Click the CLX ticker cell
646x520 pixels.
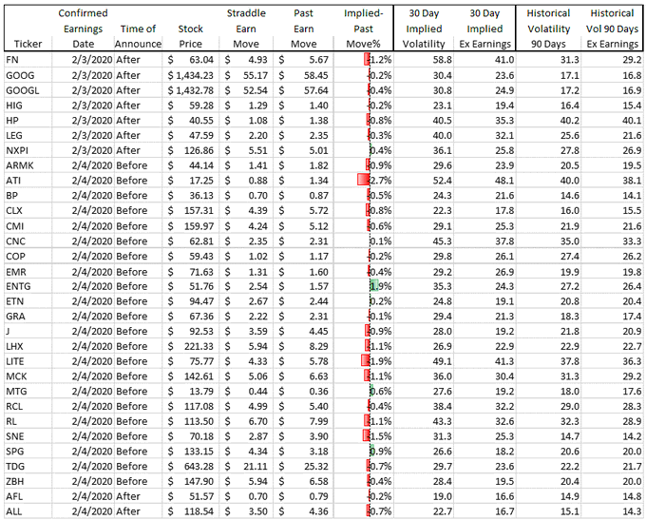(28, 211)
